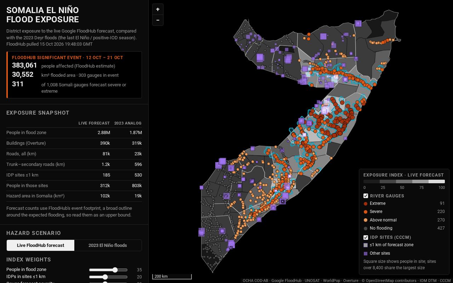This screenshot has height=283, width=453.
Task: Zoom out of the map
Action: pyautogui.click(x=158, y=20)
